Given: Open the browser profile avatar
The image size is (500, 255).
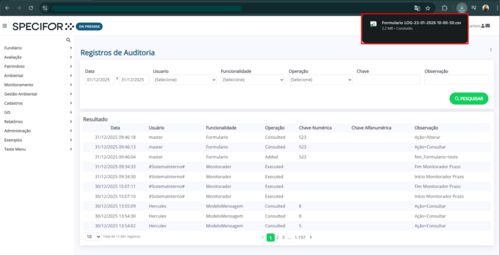Looking at the screenshot, I should click(x=486, y=8).
